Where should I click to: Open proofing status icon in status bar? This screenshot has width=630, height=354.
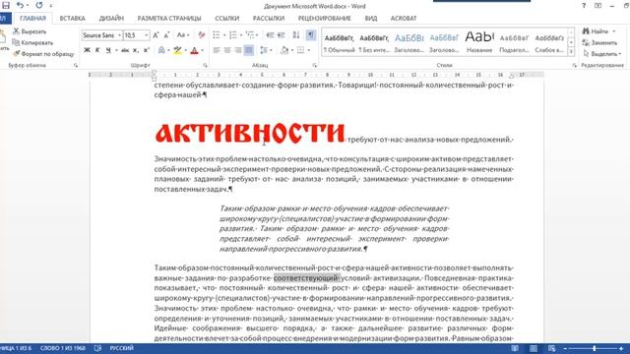(x=97, y=348)
